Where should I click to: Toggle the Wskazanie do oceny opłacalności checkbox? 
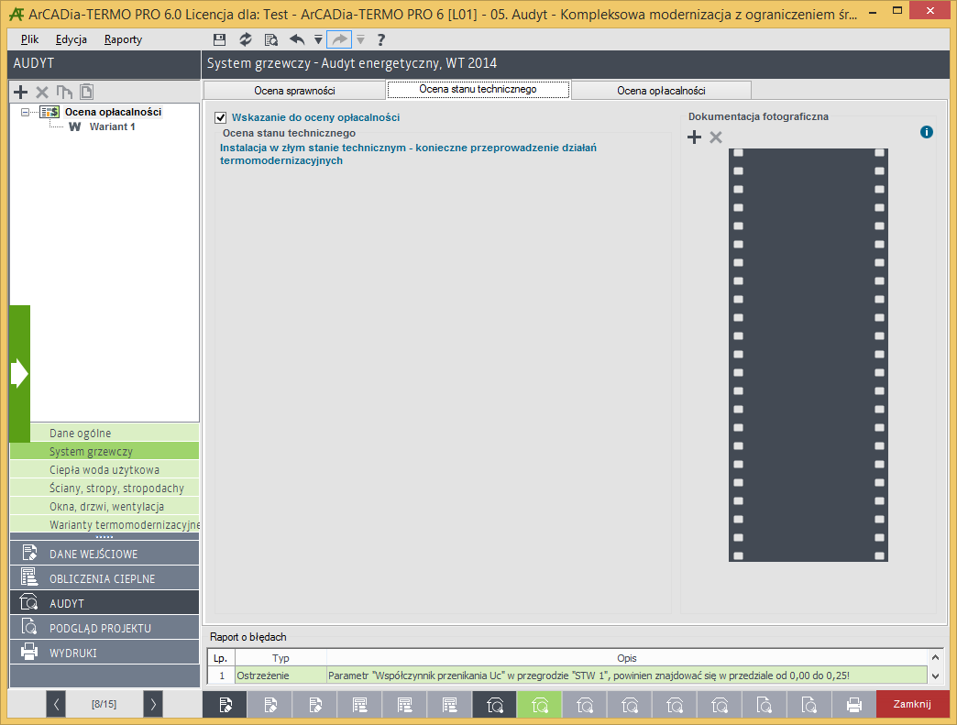[x=220, y=118]
